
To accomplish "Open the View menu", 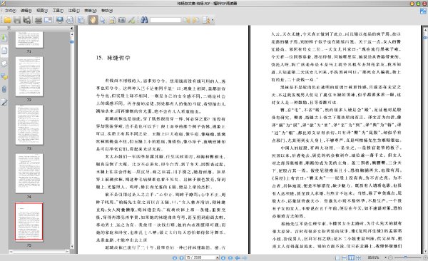I will [x=42, y=11].
